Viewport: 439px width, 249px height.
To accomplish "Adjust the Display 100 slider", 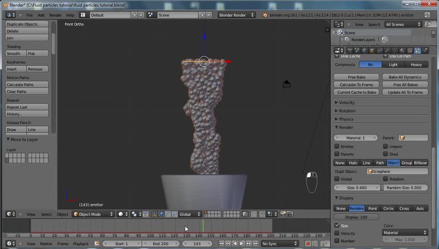I will pyautogui.click(x=356, y=217).
